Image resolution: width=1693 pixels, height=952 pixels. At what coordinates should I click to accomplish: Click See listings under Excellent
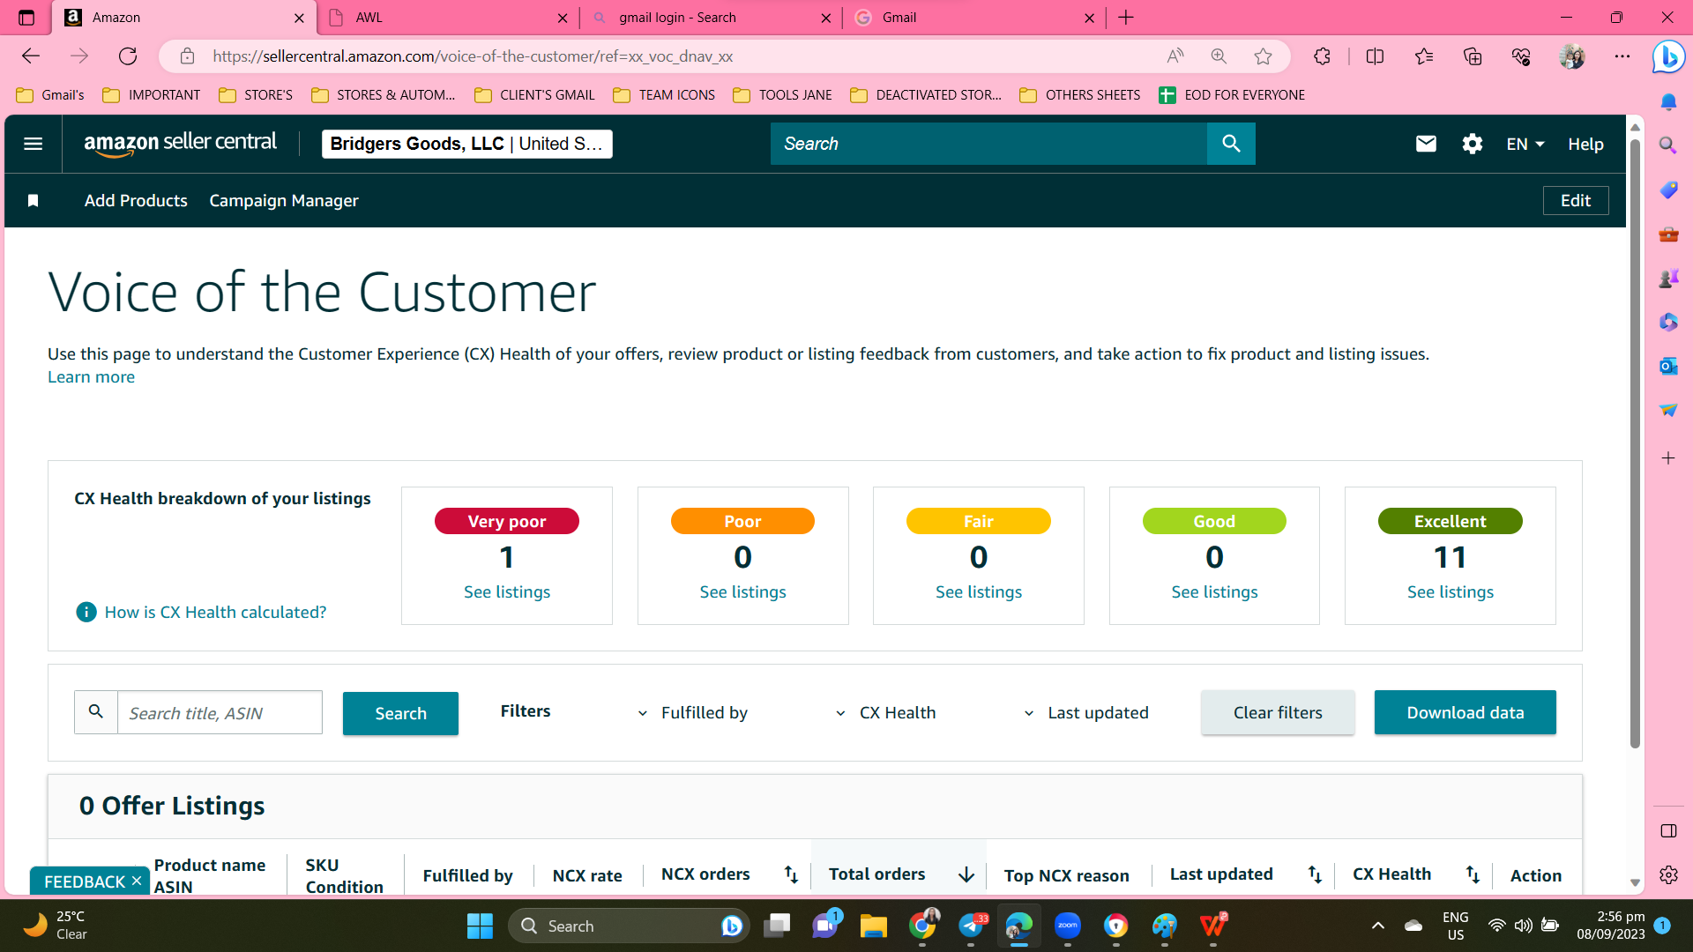[1451, 592]
